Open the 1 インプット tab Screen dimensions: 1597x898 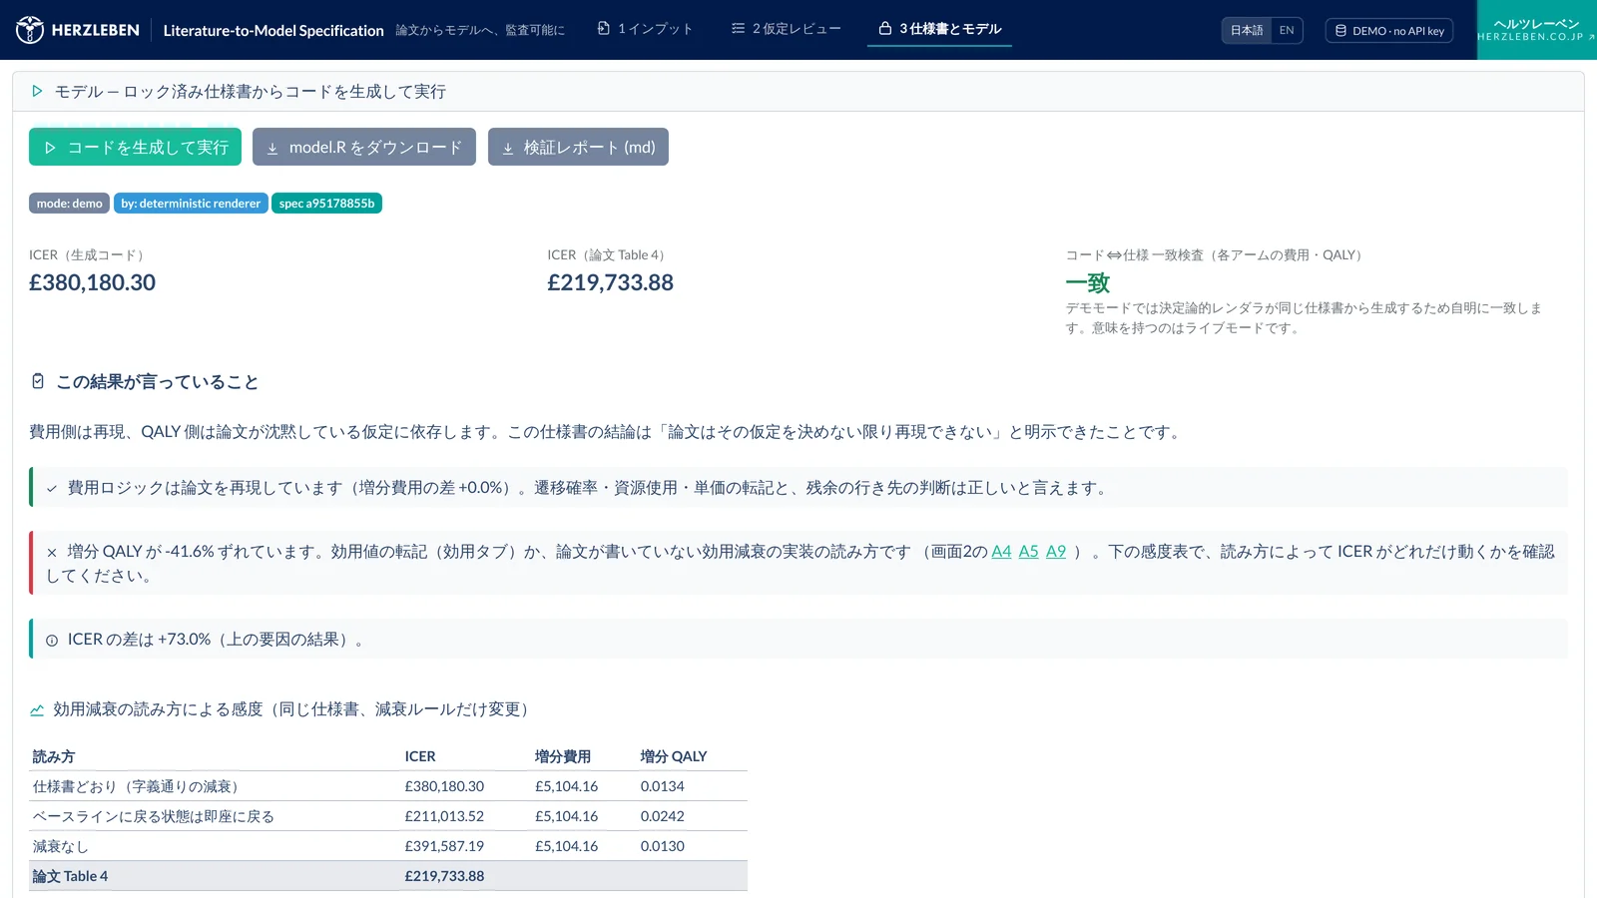click(x=645, y=29)
